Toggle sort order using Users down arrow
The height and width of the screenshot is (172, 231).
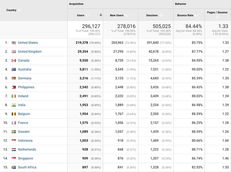[x=100, y=15]
